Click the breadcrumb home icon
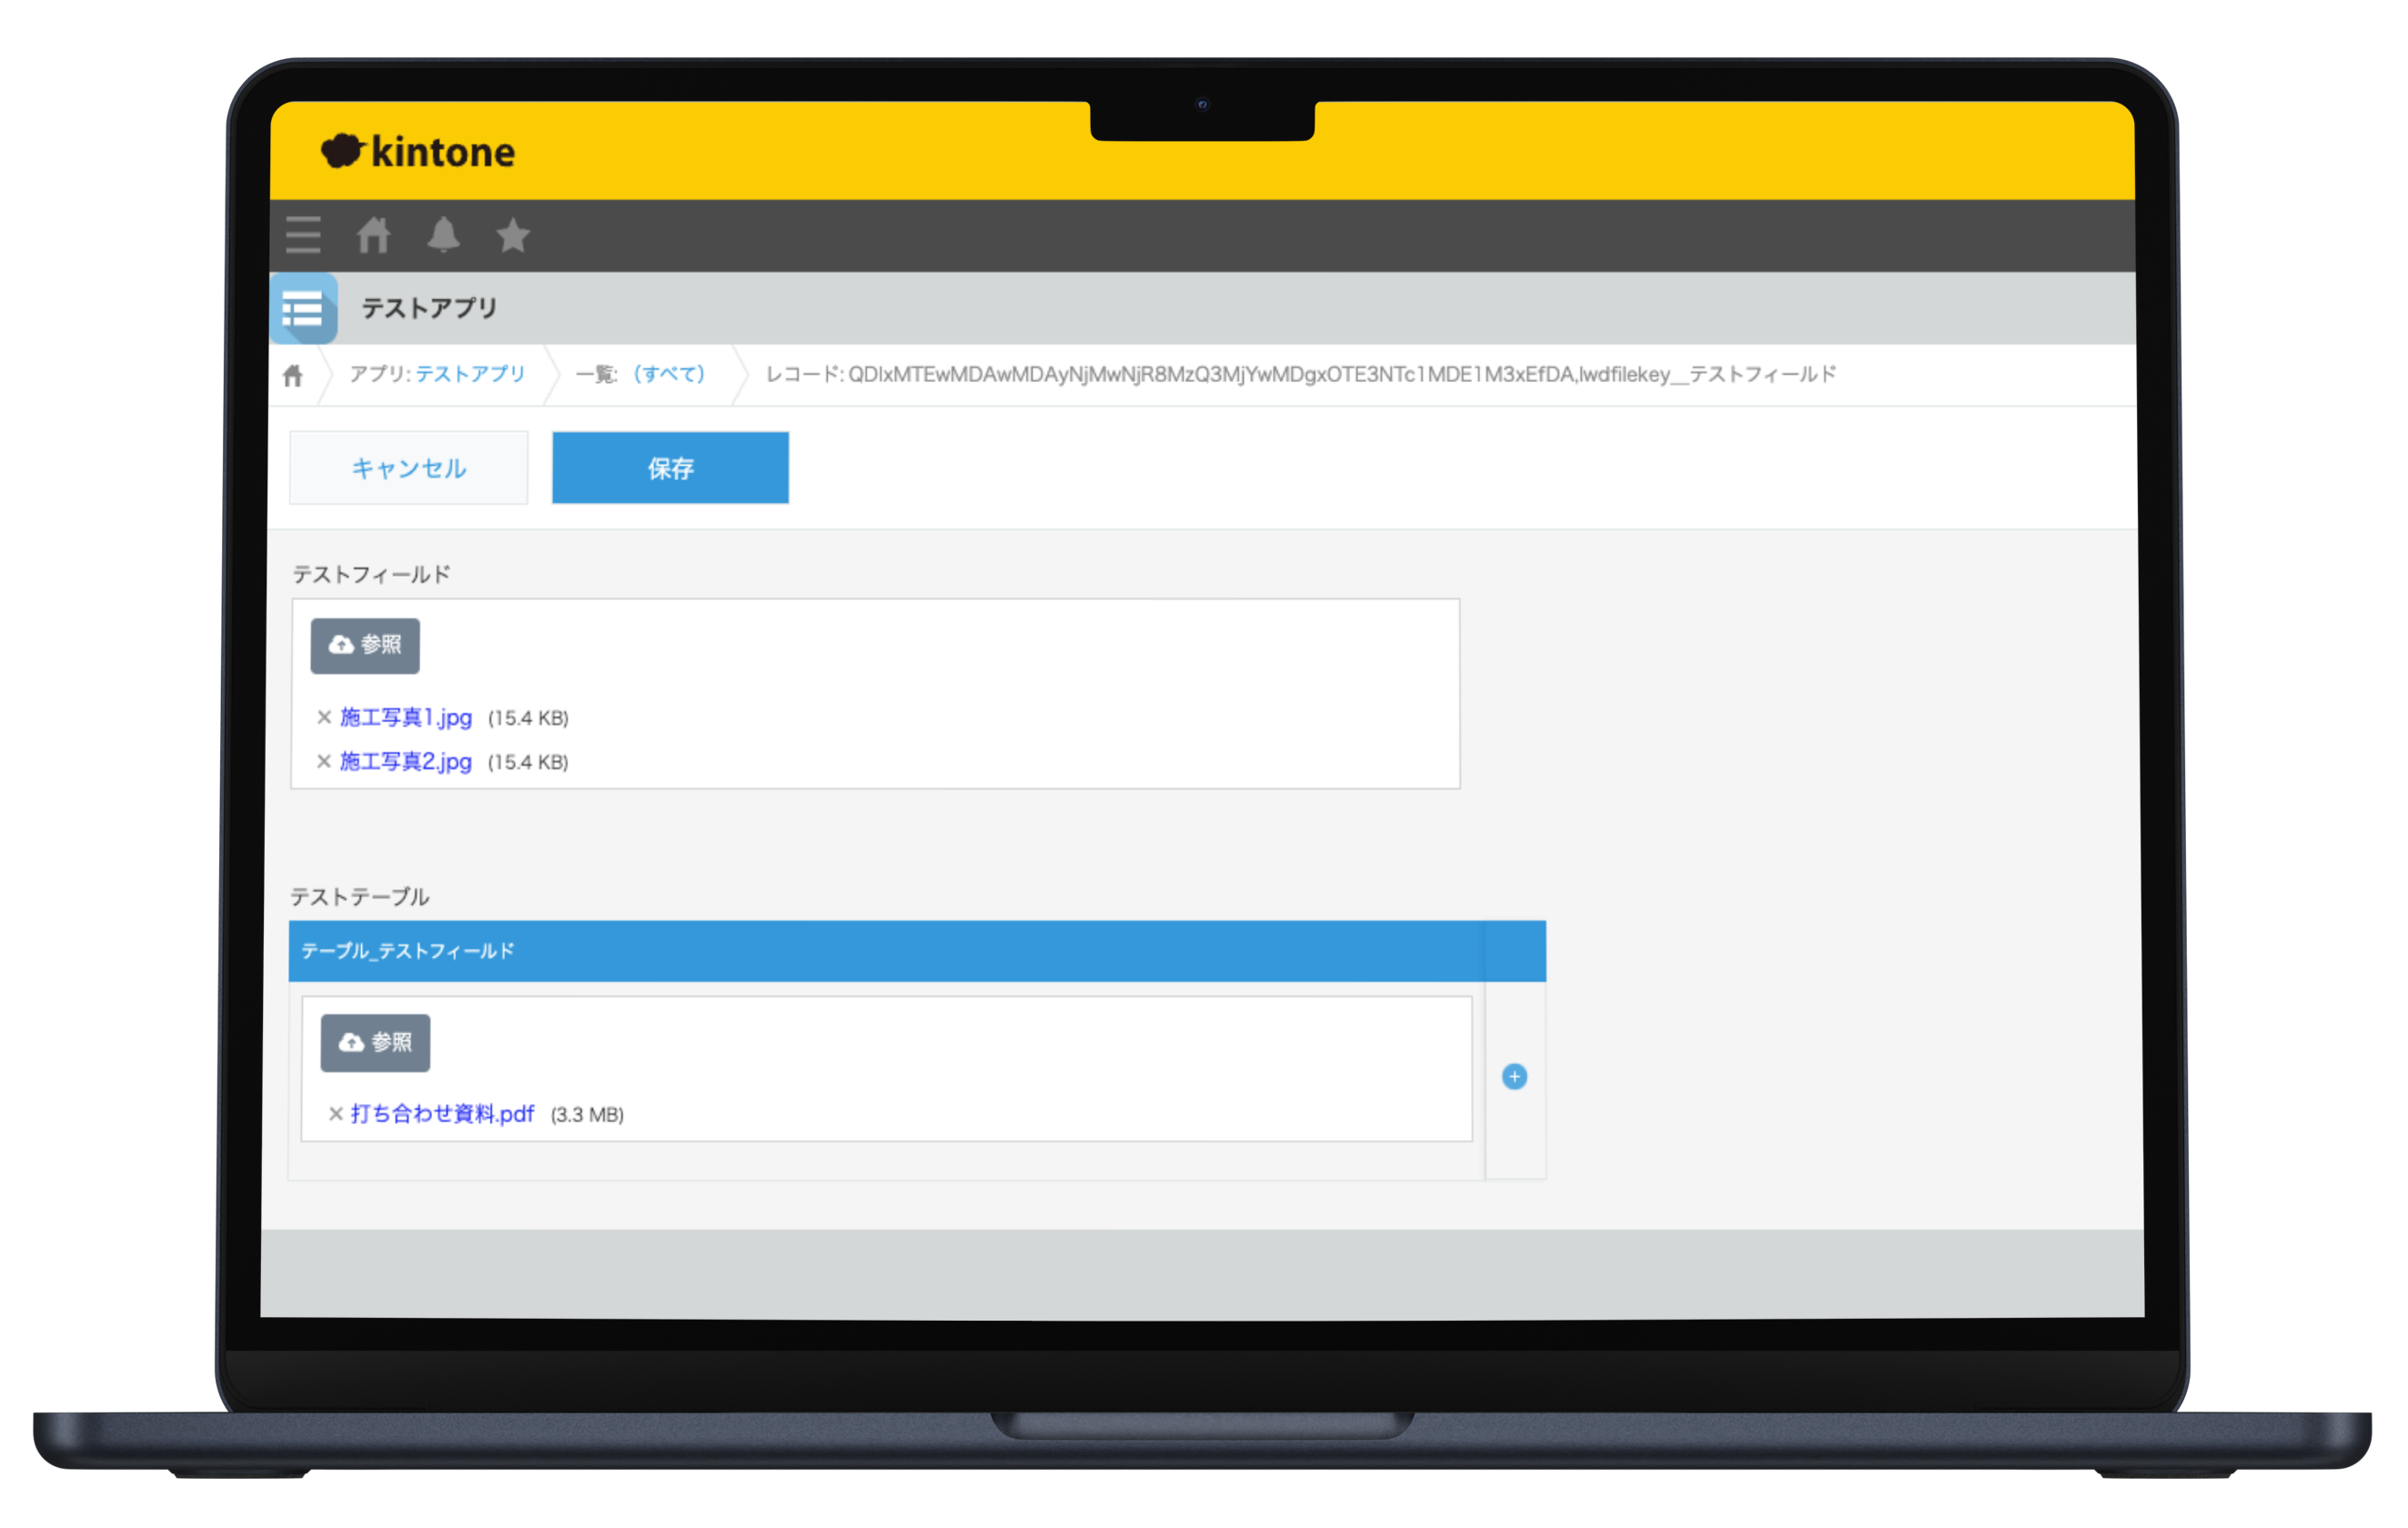Image resolution: width=2408 pixels, height=1528 pixels. [292, 376]
